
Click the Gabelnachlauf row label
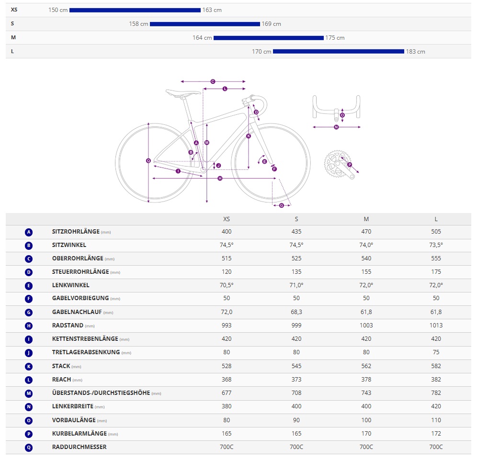[x=76, y=312]
